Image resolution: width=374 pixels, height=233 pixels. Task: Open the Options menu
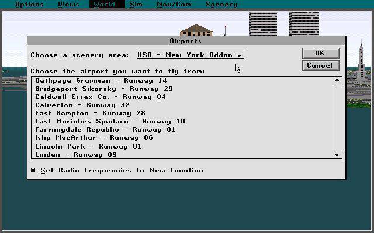pos(29,4)
